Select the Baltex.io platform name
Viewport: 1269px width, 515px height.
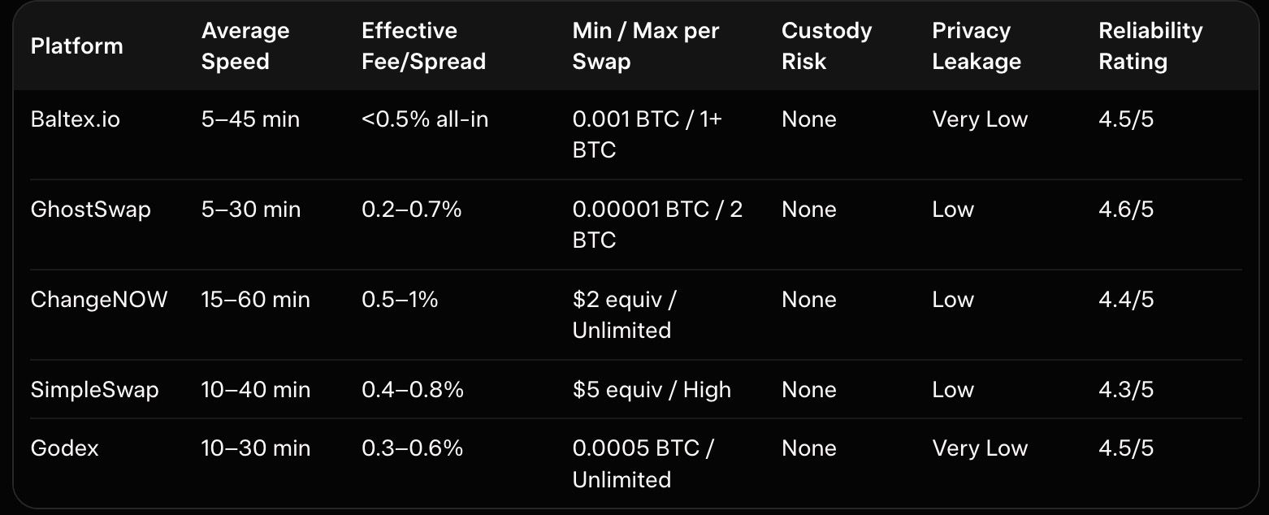click(x=75, y=119)
